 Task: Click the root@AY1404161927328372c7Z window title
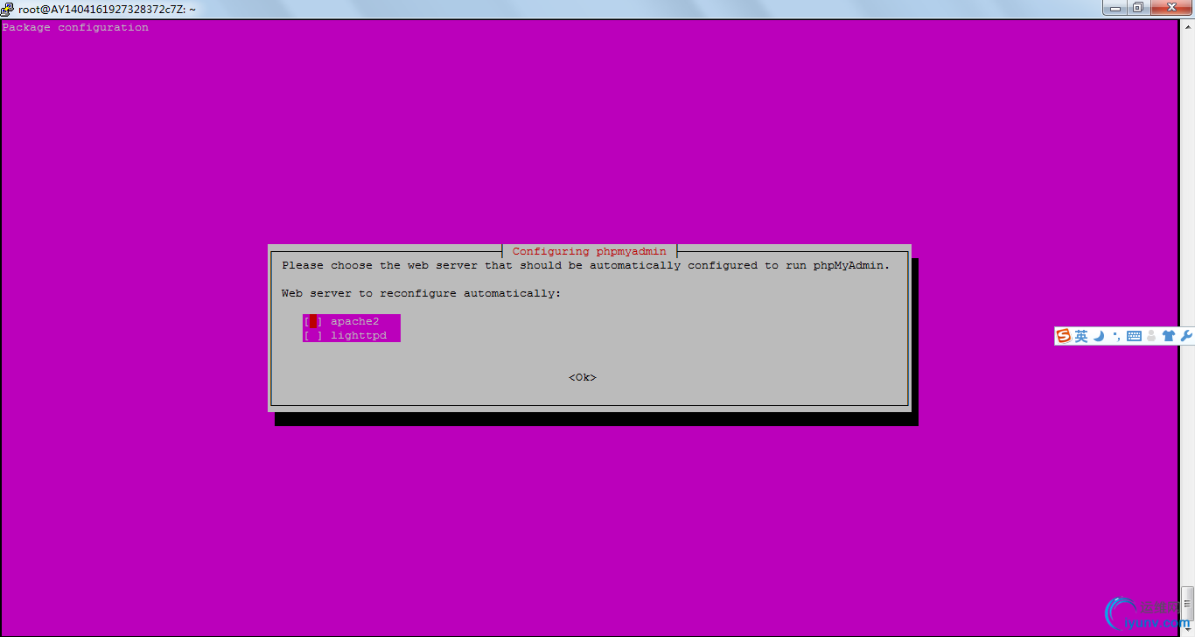tap(107, 9)
